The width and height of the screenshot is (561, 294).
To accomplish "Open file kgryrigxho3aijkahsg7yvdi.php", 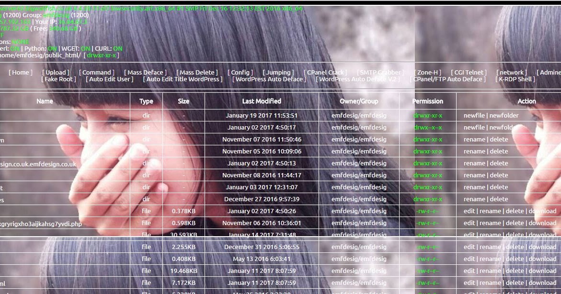I will (x=41, y=224).
